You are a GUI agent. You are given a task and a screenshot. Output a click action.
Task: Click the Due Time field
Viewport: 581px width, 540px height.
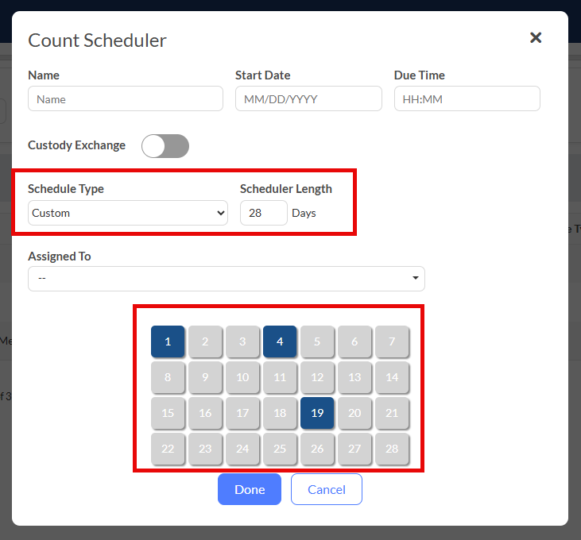point(467,98)
